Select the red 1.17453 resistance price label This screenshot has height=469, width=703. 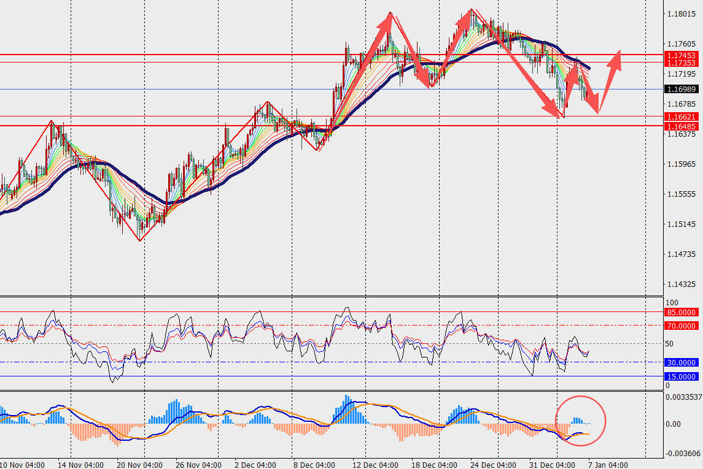coord(680,55)
